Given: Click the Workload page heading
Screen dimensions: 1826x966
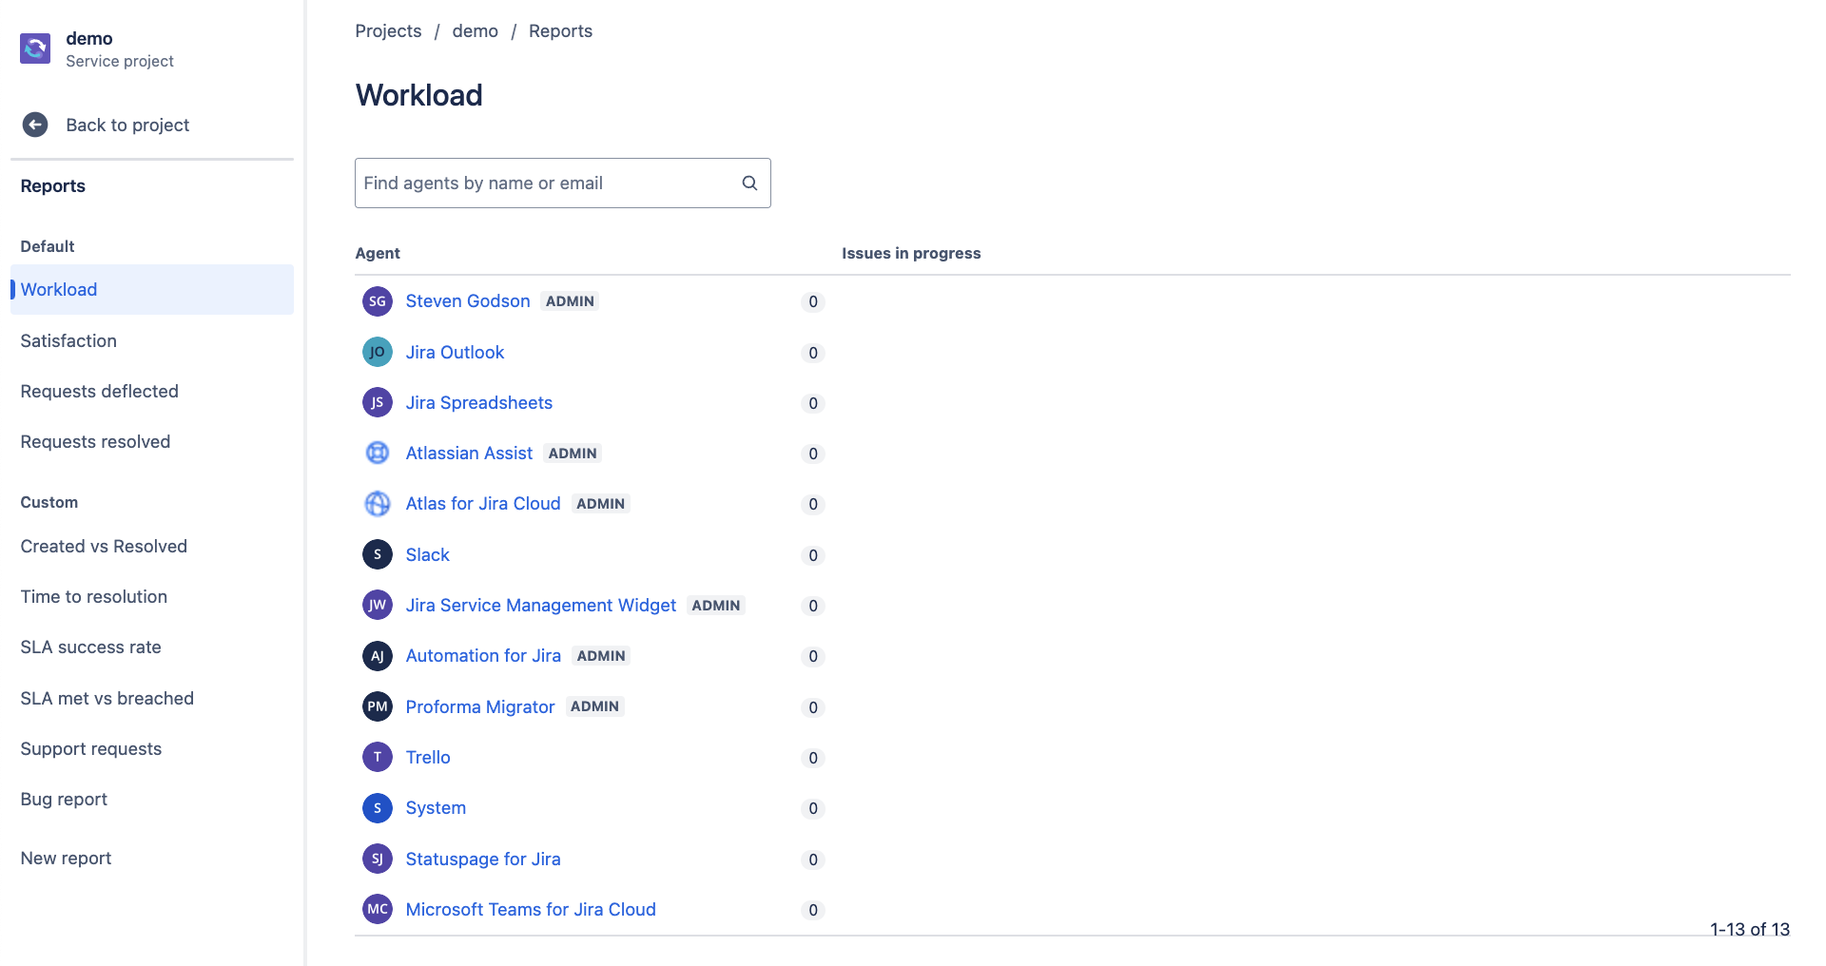Looking at the screenshot, I should pyautogui.click(x=418, y=95).
